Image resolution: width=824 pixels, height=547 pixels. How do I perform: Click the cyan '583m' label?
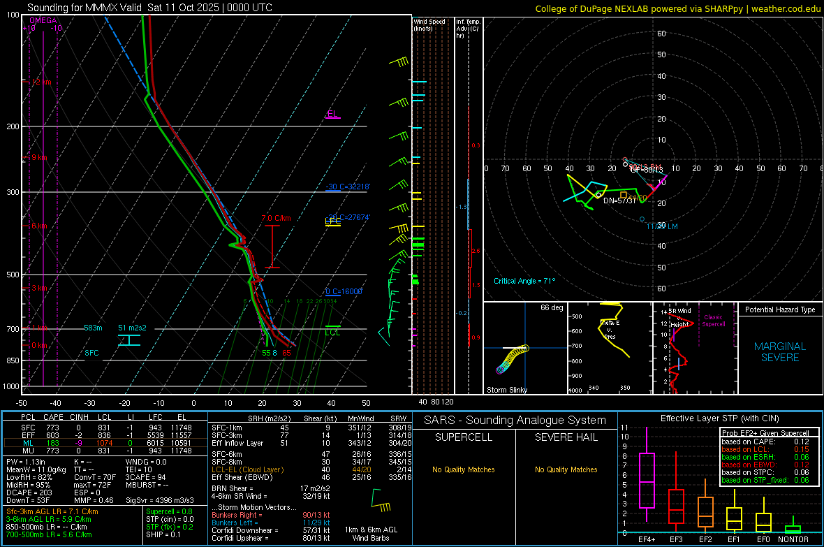[93, 328]
